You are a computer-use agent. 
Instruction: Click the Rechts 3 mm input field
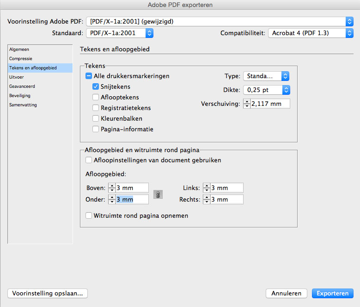coord(227,199)
